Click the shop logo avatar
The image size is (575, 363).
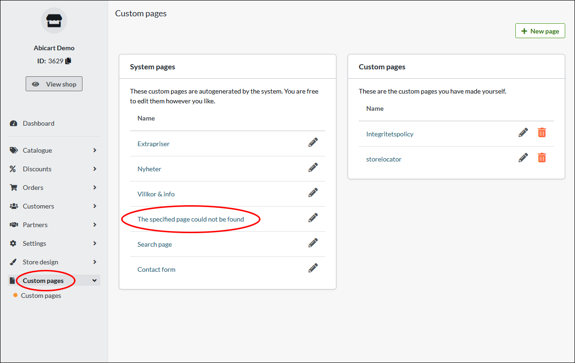coord(54,20)
